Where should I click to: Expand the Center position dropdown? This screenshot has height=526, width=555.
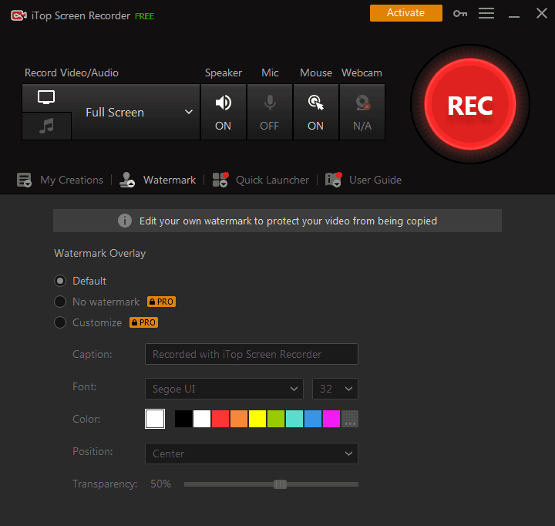[x=251, y=454]
